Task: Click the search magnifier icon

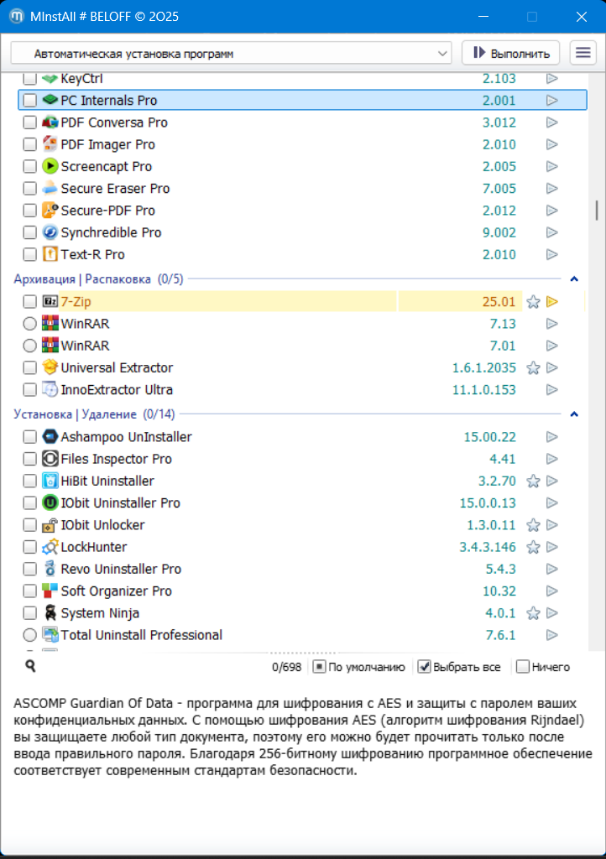Action: [30, 666]
